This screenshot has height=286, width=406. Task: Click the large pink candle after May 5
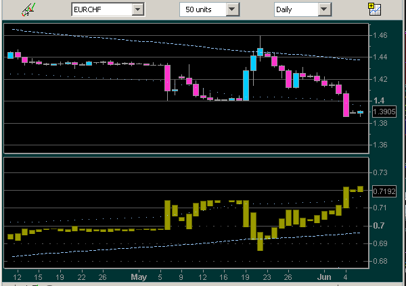[166, 78]
